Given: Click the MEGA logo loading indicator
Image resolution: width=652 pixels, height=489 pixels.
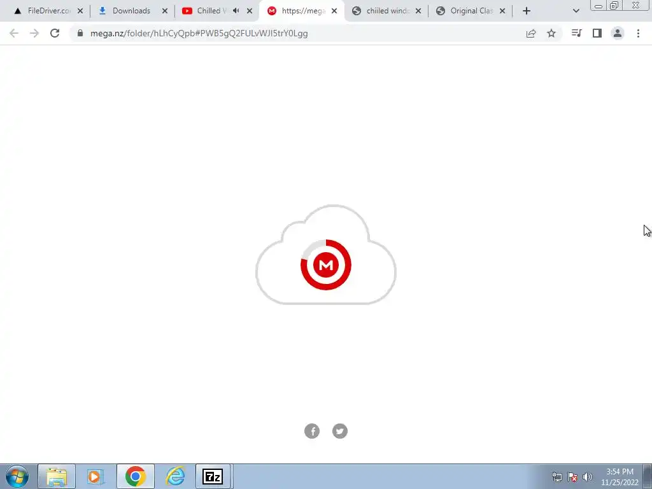Looking at the screenshot, I should 326,265.
